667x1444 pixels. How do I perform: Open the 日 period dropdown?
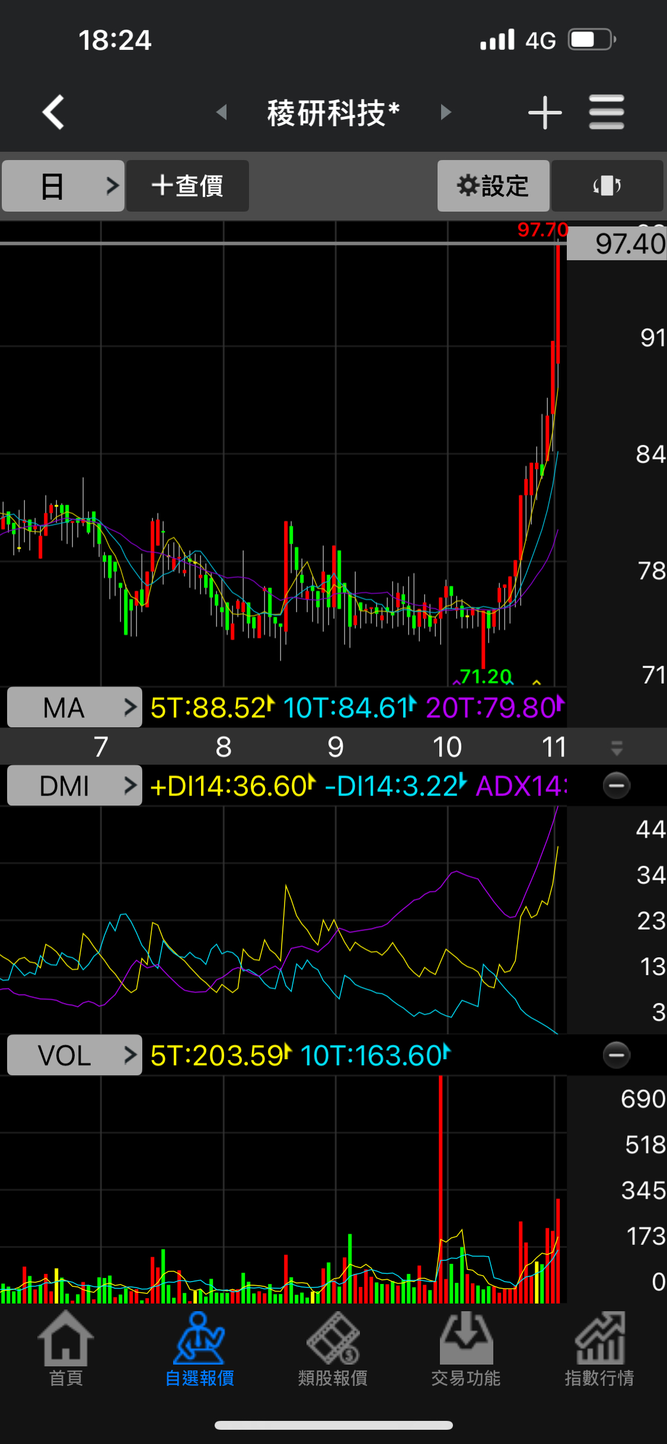63,186
